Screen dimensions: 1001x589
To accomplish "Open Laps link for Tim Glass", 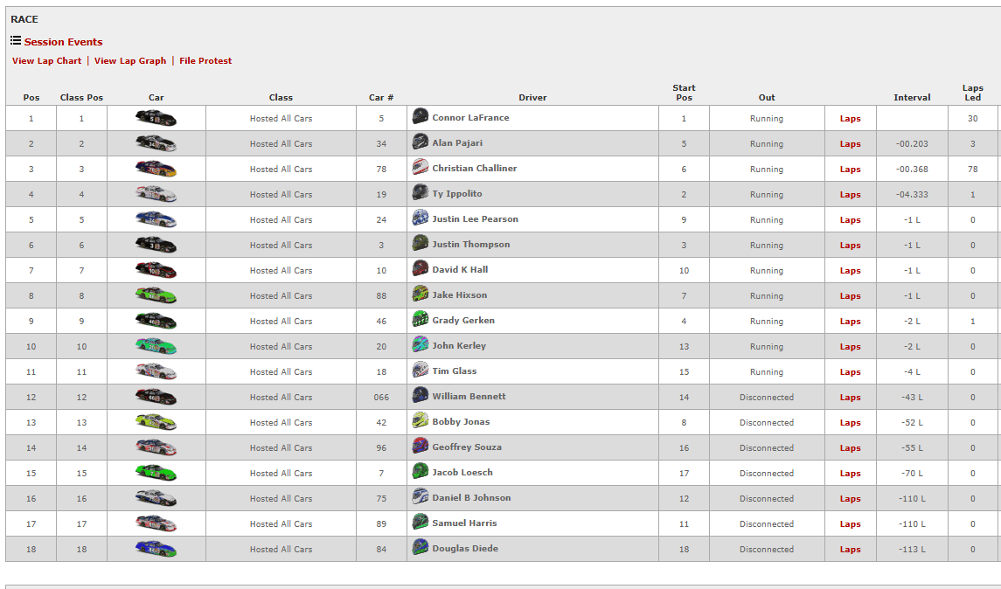I will (x=850, y=372).
